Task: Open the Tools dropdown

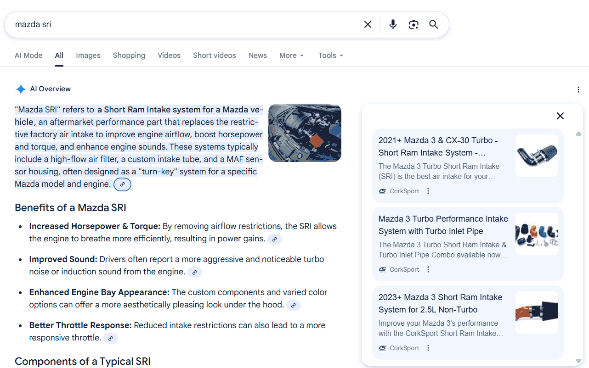Action: (x=330, y=56)
